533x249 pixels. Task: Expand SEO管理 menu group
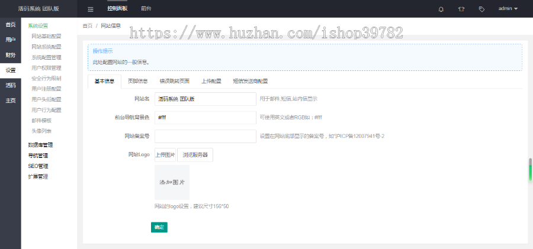coord(38,166)
